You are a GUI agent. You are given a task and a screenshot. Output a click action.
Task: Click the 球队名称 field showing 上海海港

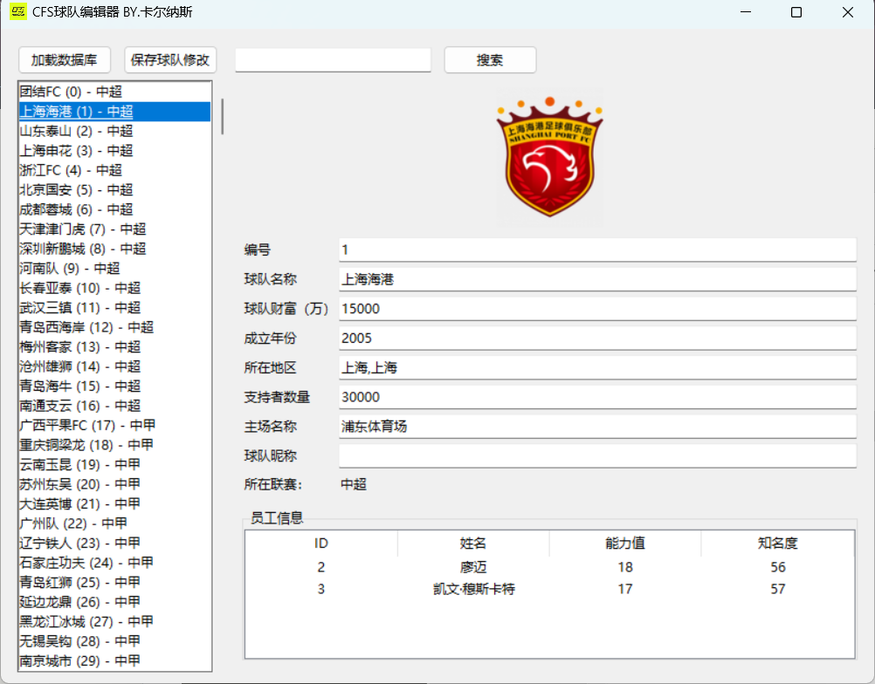(x=597, y=279)
